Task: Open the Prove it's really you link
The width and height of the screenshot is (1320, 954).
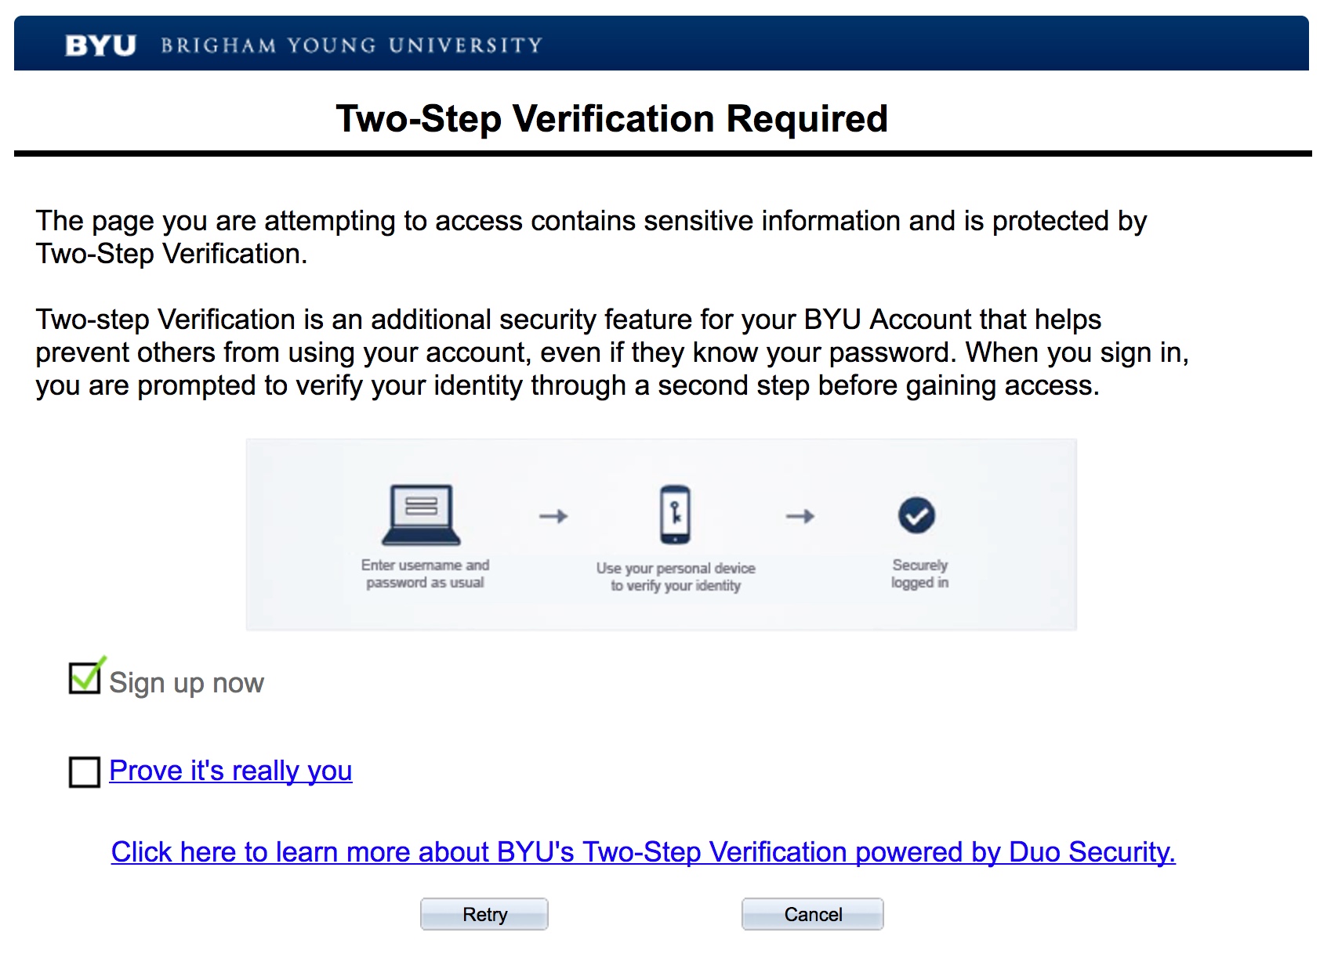Action: pos(230,771)
